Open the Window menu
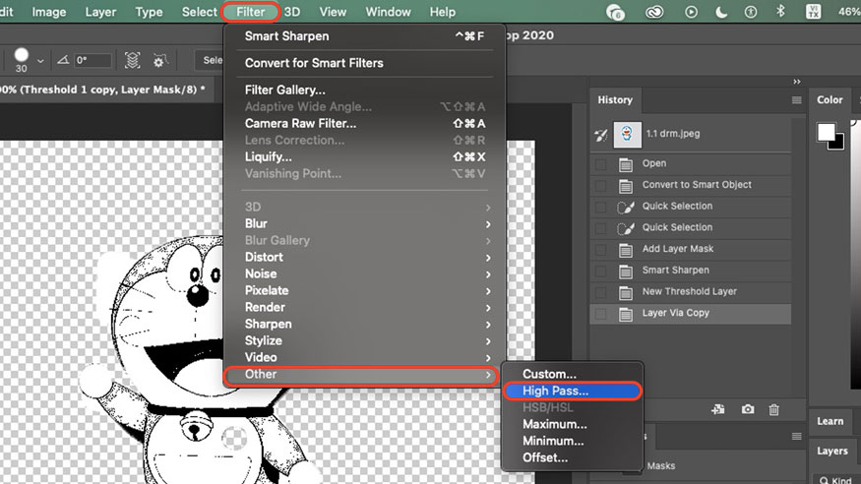861x484 pixels. pos(389,12)
